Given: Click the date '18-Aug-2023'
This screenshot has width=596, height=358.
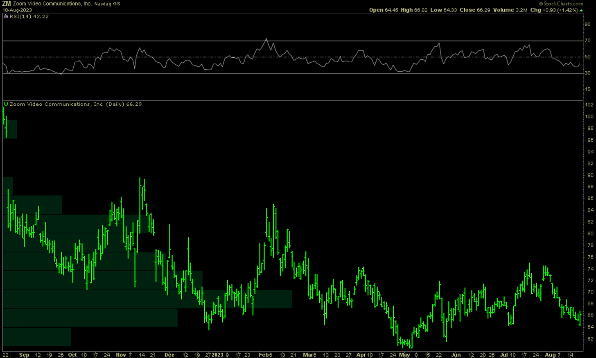Looking at the screenshot, I should pyautogui.click(x=17, y=10).
